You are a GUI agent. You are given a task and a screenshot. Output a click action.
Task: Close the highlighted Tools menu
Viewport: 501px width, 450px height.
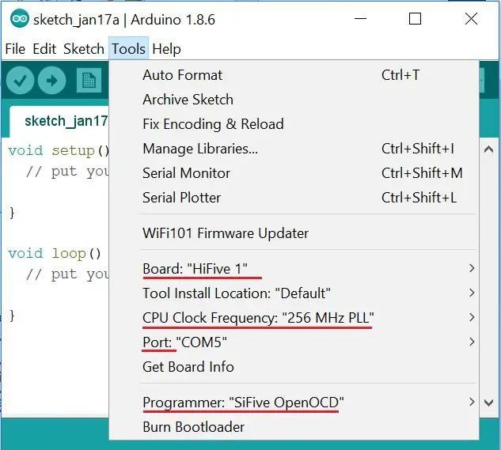[x=128, y=49]
